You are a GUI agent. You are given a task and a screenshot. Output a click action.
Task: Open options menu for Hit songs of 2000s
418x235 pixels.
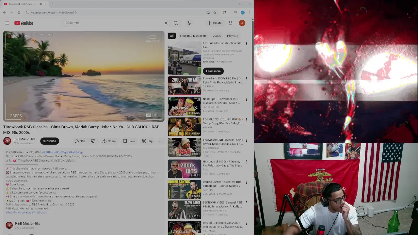point(247,162)
